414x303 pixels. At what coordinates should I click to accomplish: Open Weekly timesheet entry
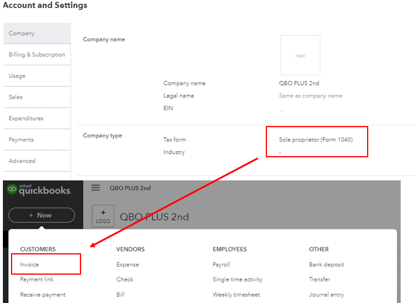(x=236, y=294)
